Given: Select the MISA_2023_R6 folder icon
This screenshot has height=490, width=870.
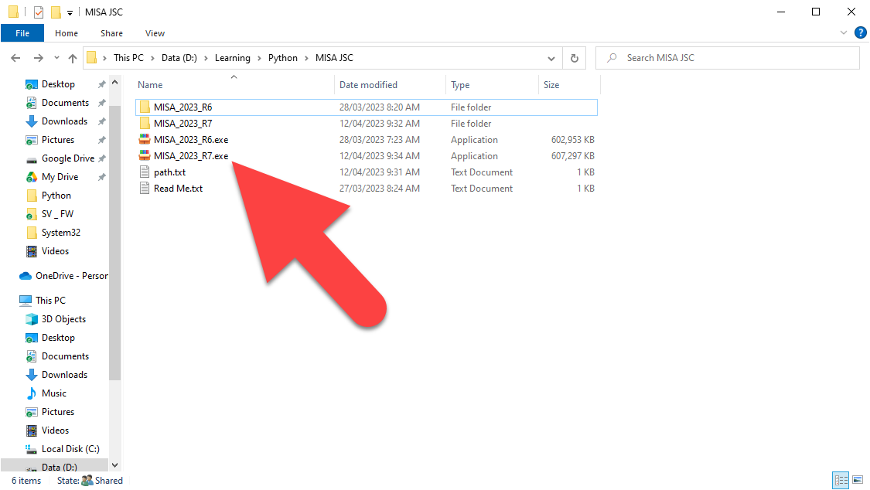Looking at the screenshot, I should click(145, 107).
